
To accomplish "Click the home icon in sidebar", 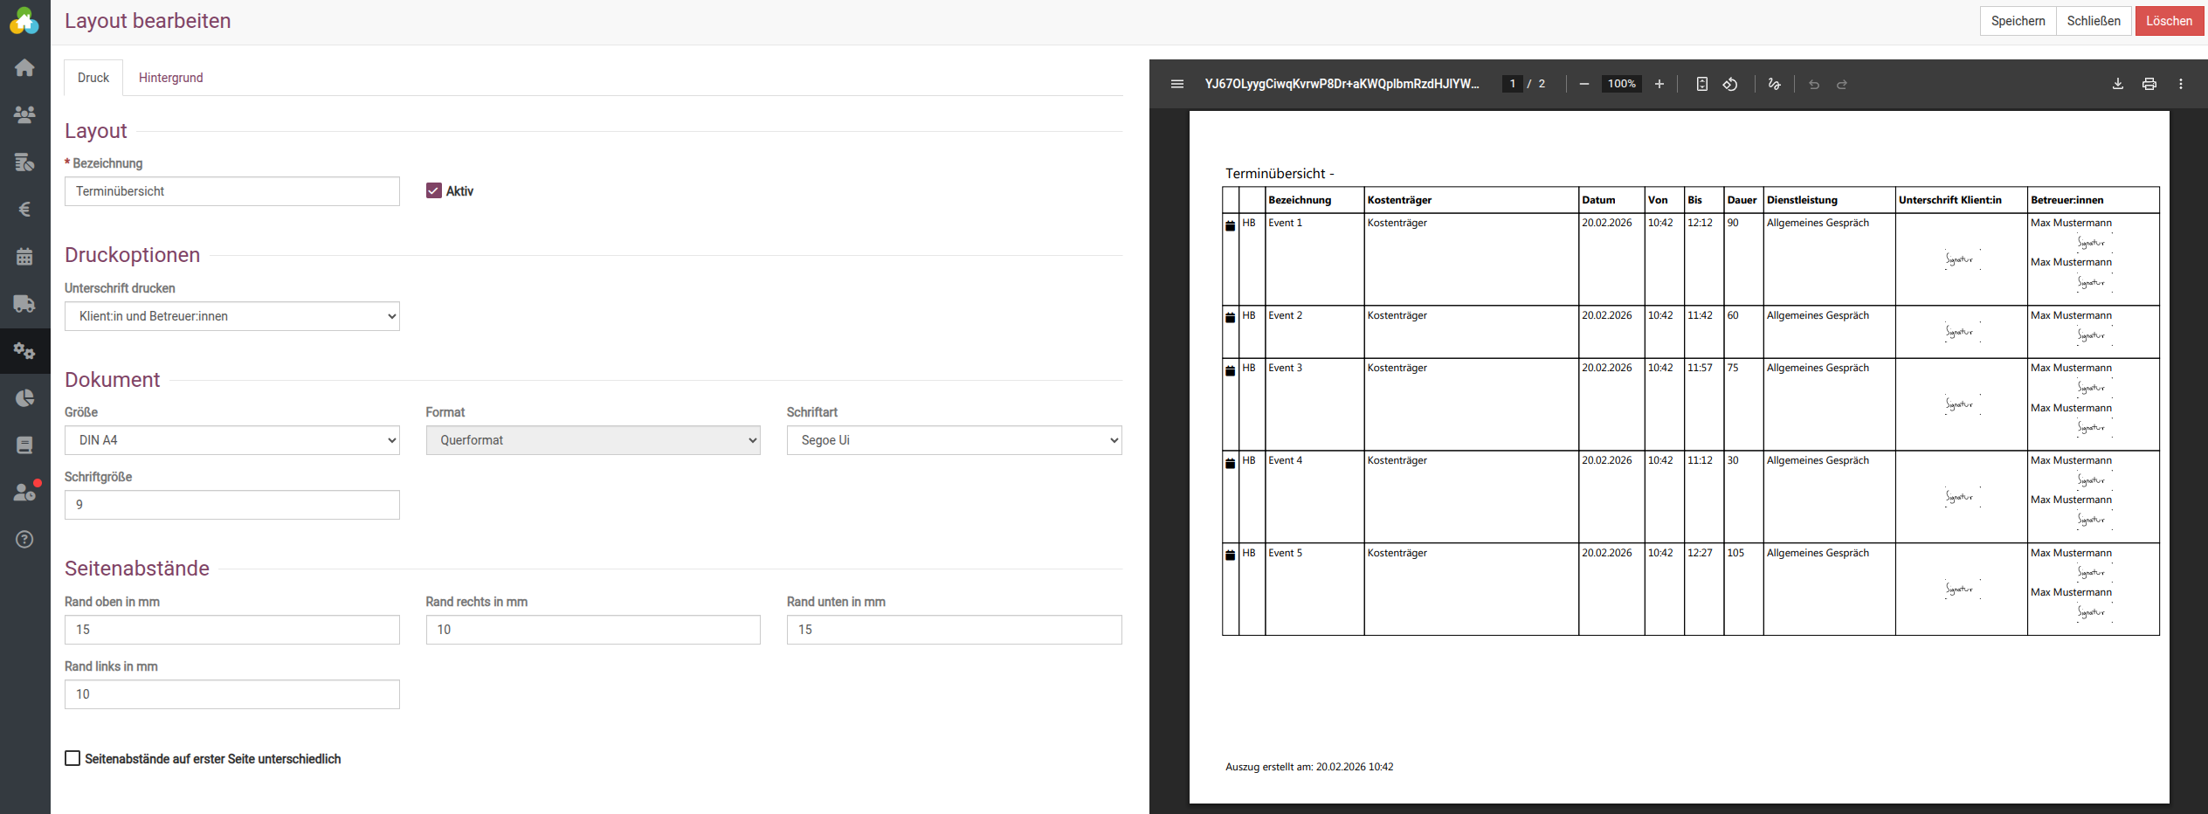I will (24, 68).
